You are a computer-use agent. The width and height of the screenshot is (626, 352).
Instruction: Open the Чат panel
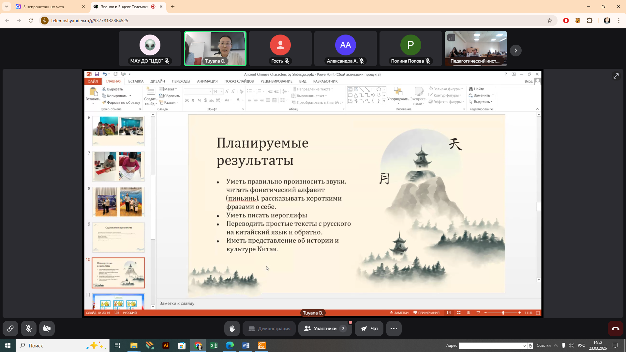[x=369, y=329]
